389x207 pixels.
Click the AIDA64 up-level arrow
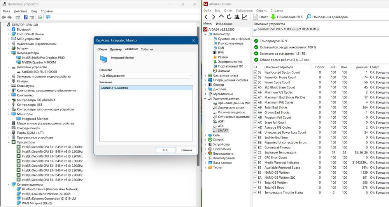(x=221, y=17)
